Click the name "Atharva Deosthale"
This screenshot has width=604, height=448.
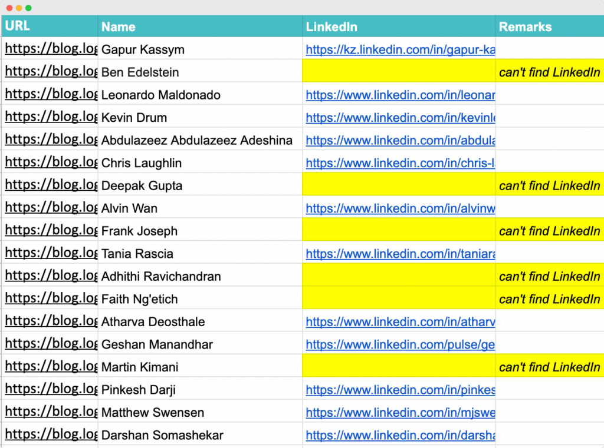tap(153, 322)
